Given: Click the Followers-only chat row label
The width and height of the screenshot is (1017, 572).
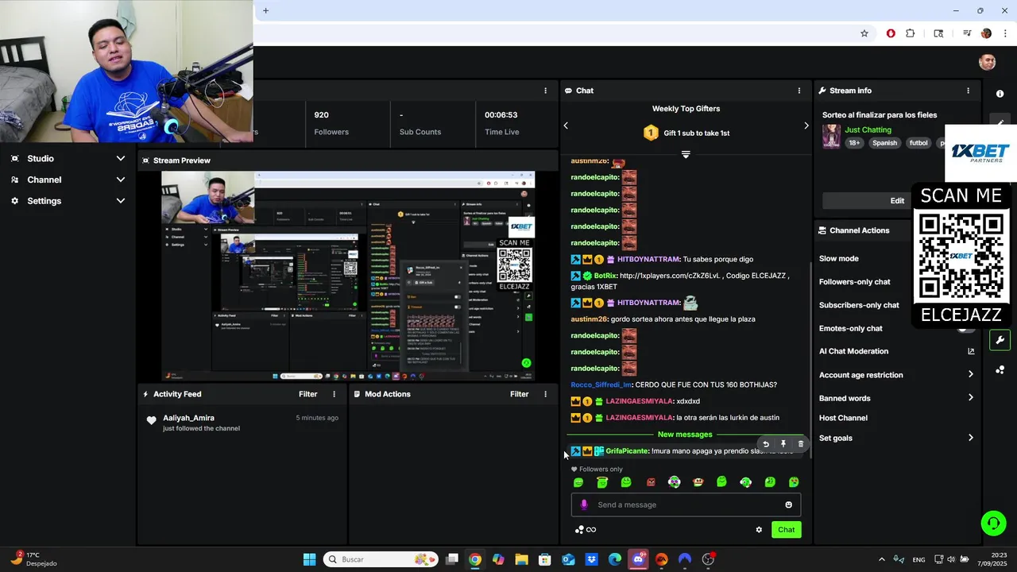Looking at the screenshot, I should [x=855, y=282].
